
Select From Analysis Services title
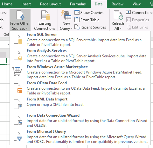pyautogui.click(x=47, y=51)
